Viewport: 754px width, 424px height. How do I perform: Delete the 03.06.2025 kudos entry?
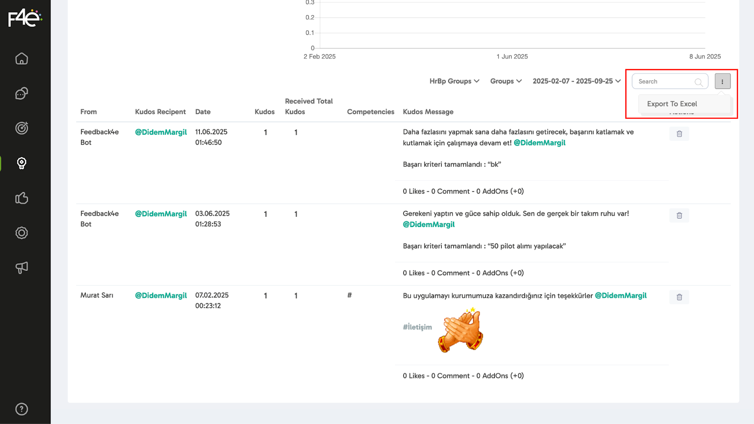pos(679,215)
